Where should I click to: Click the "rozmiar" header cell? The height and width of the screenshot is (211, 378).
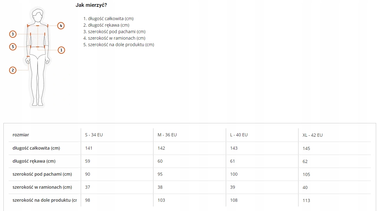(x=21, y=135)
